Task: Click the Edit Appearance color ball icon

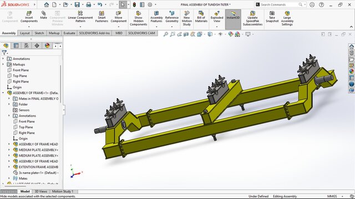Action: pyautogui.click(x=231, y=34)
